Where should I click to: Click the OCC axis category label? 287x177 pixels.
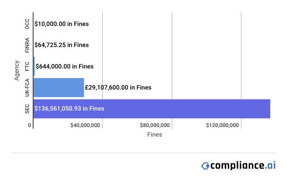27,24
